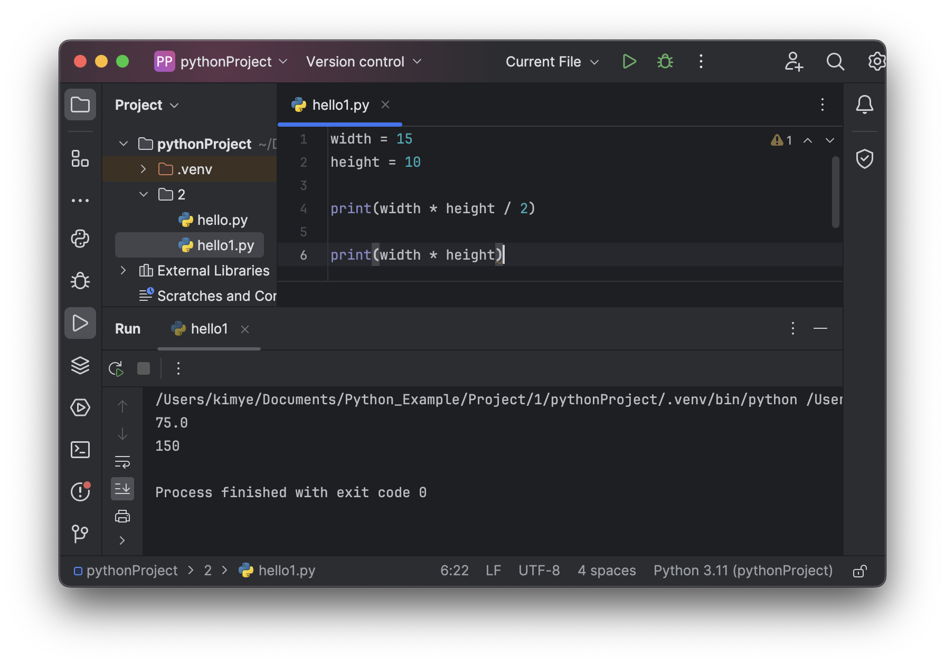Viewport: 945px width, 665px height.
Task: Open the Python Console tool window
Action: 80,239
